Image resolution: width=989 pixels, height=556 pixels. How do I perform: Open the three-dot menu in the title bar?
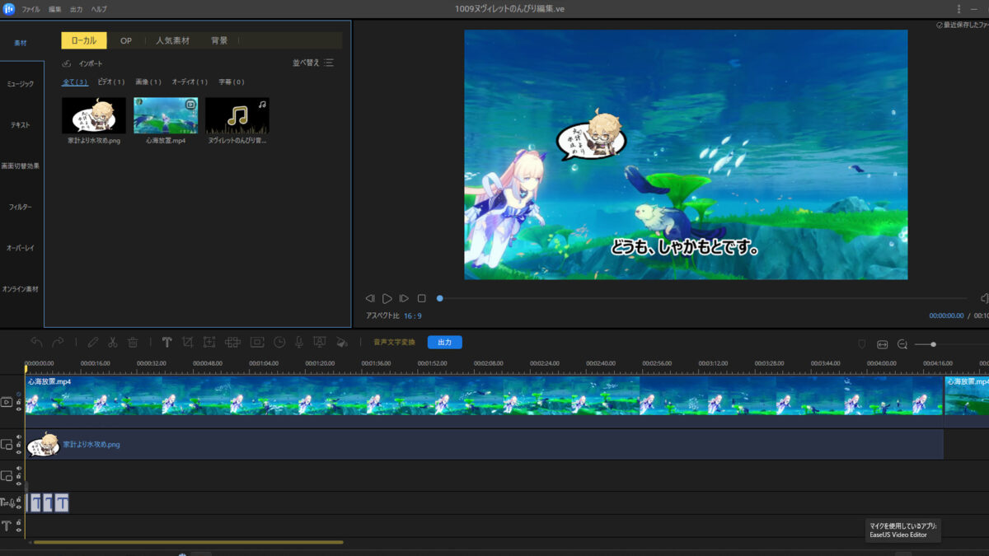pyautogui.click(x=959, y=8)
